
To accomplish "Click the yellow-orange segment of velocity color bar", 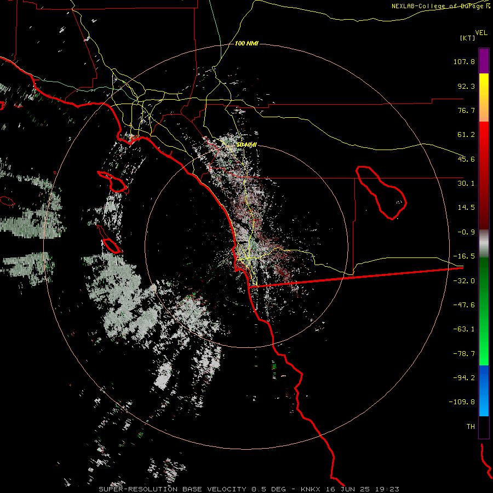I will (x=484, y=98).
